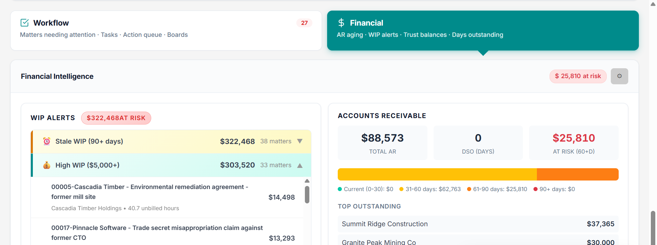Click the DSO (Days) card
The width and height of the screenshot is (657, 245).
click(478, 143)
